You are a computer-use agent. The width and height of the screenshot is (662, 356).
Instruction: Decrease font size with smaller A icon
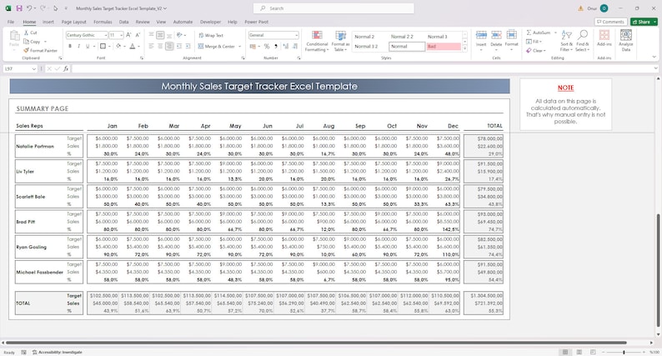pos(138,35)
